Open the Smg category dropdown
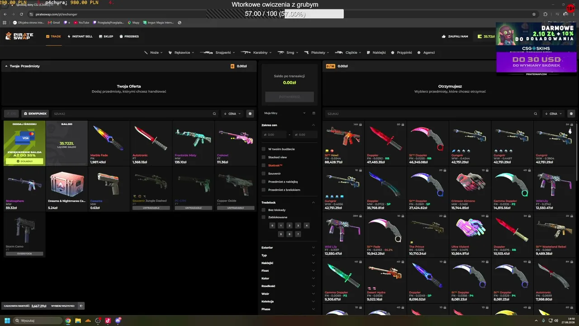Viewport: 579px width, 326px height. pyautogui.click(x=288, y=53)
